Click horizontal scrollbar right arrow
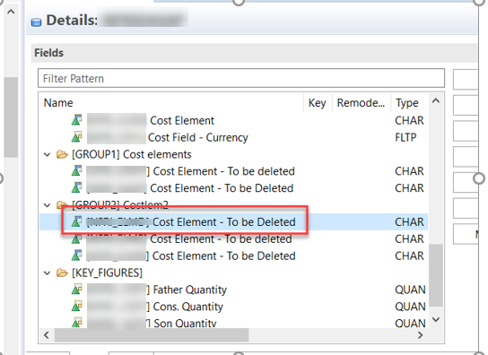 420,335
